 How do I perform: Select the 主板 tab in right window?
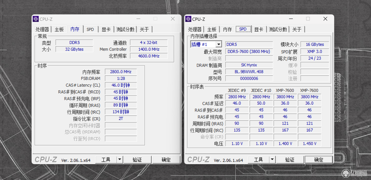212,29
